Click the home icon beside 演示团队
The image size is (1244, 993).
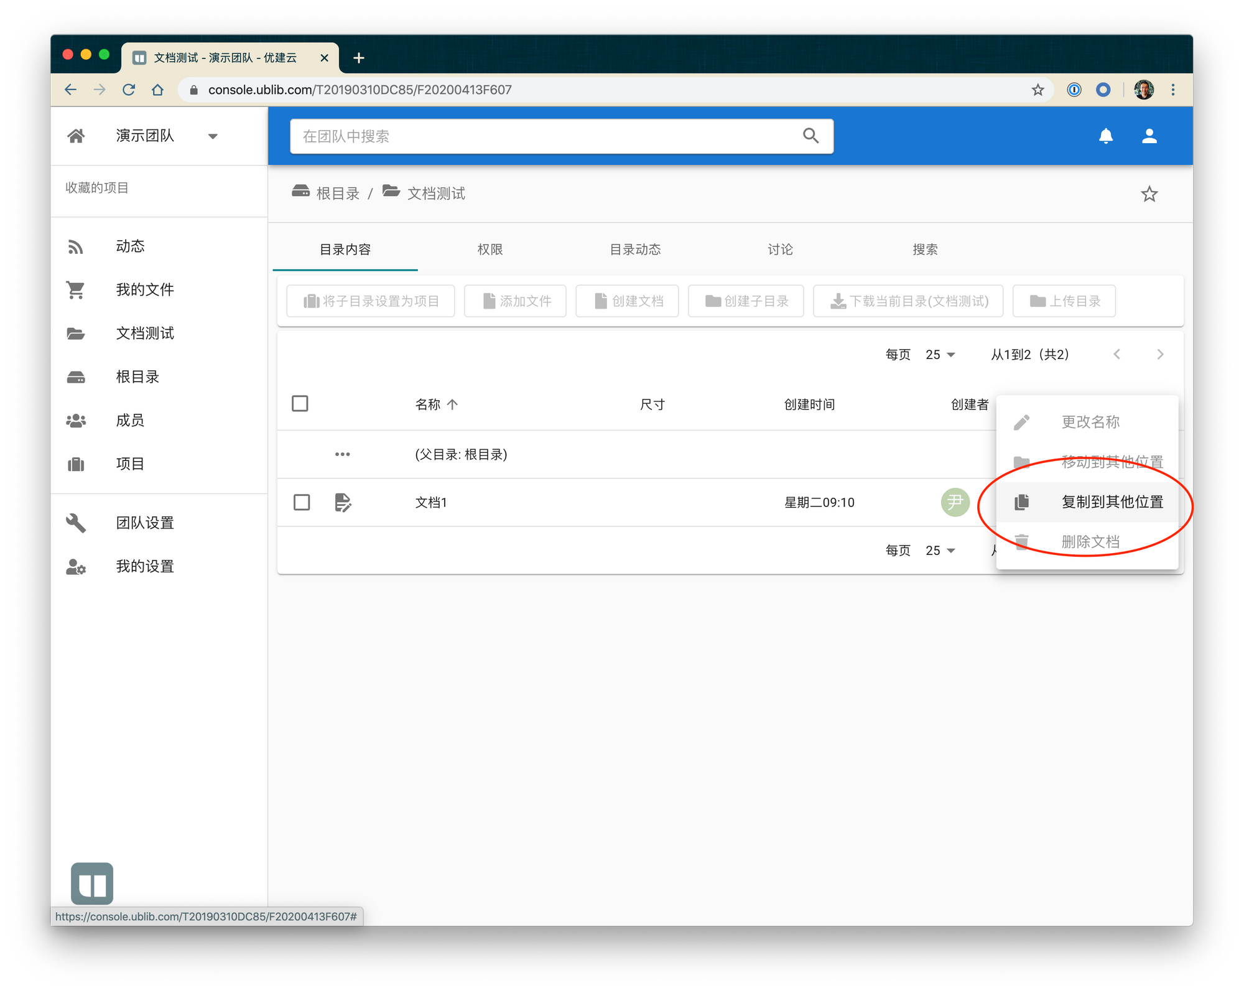pyautogui.click(x=76, y=136)
